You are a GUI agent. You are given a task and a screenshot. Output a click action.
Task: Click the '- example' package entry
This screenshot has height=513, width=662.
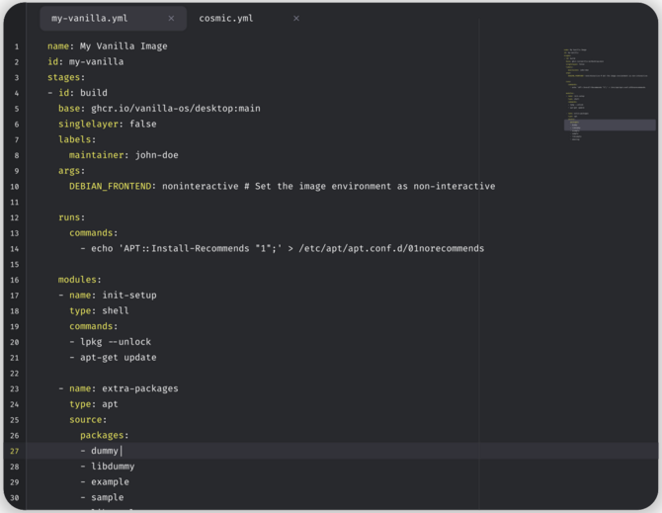click(x=105, y=482)
